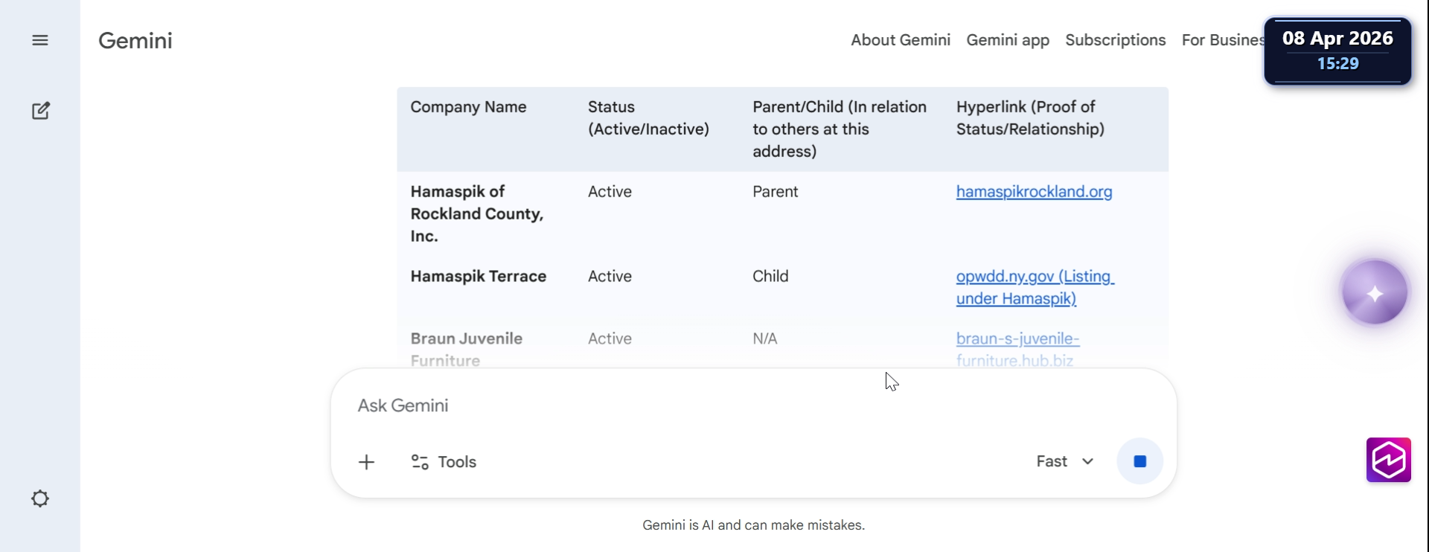Open About Gemini page
This screenshot has width=1429, height=552.
[901, 40]
